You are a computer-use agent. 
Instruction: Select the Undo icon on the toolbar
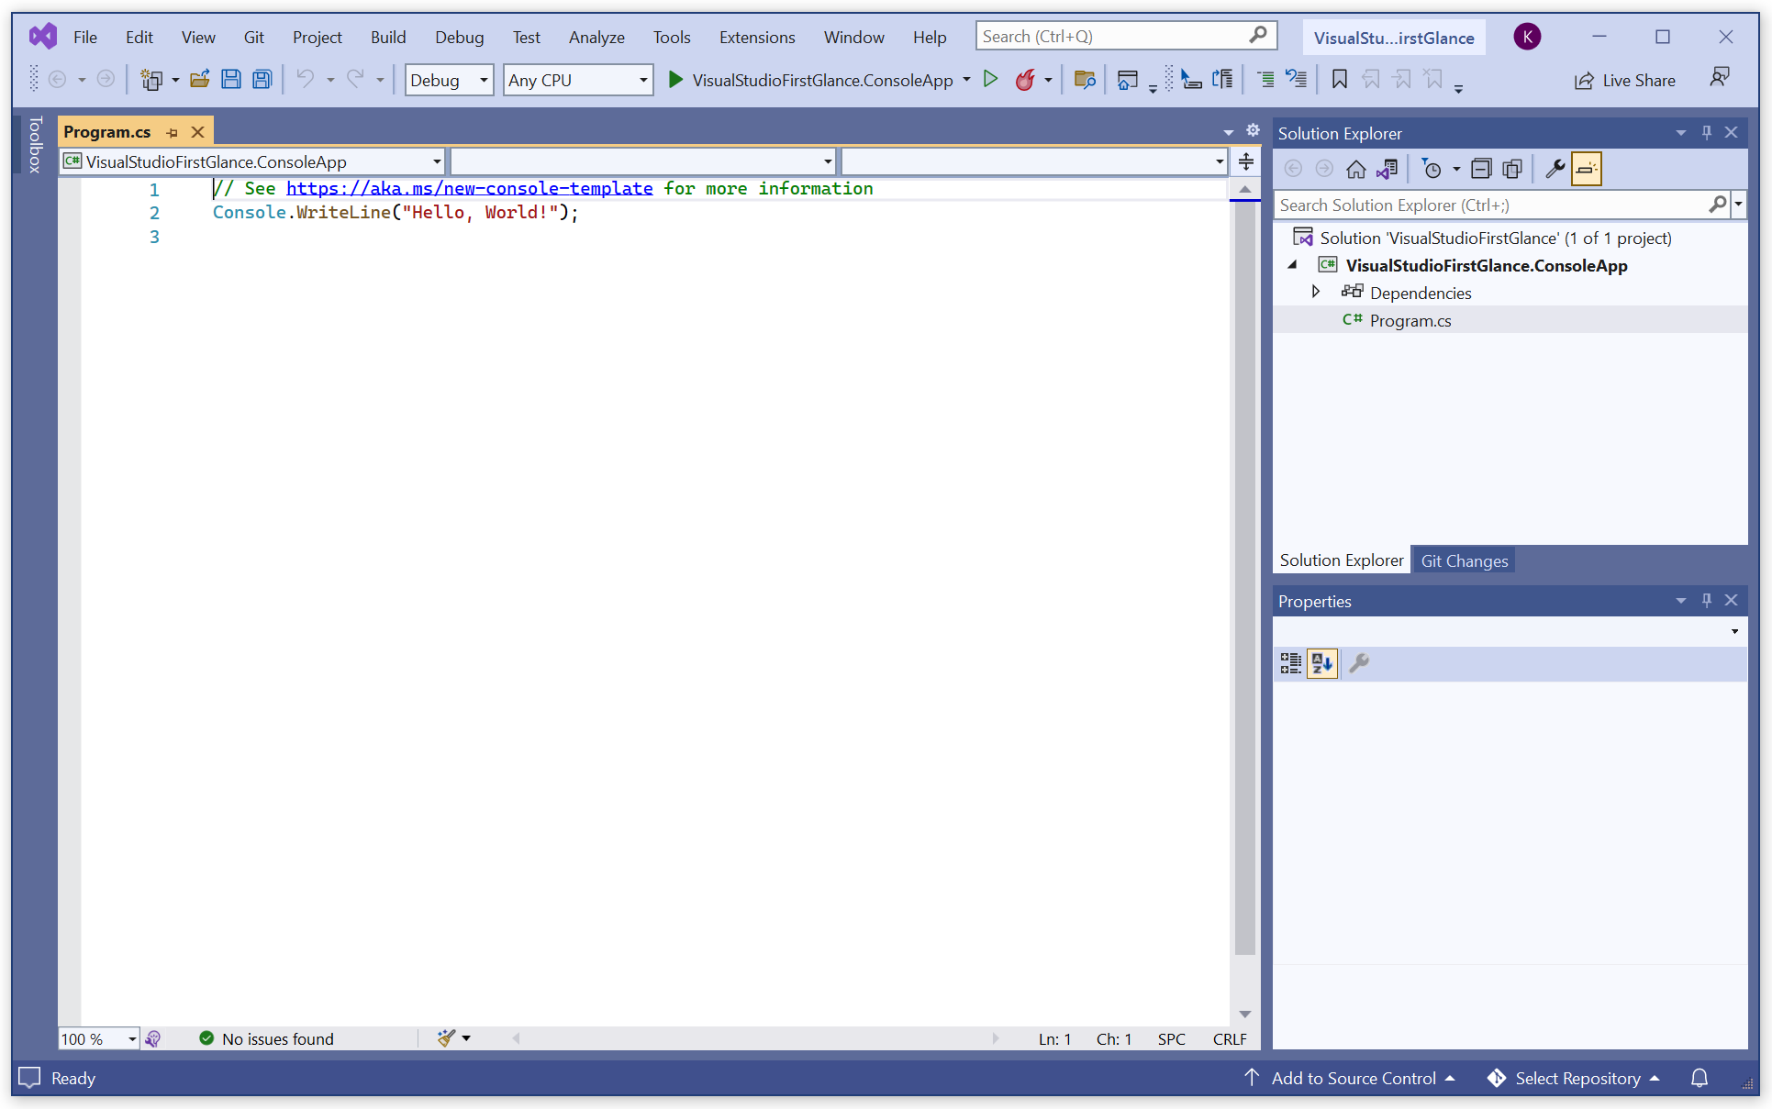click(306, 79)
